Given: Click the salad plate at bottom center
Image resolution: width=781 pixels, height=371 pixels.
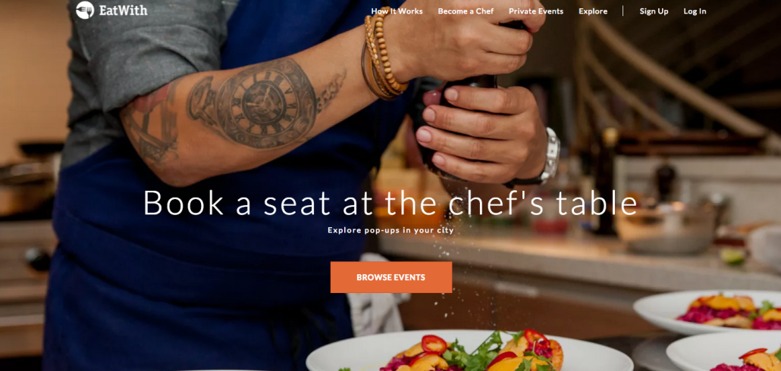Looking at the screenshot, I should coord(468,351).
